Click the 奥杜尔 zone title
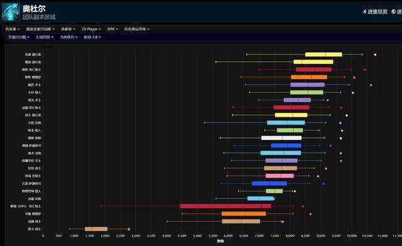402x246 pixels. click(34, 9)
